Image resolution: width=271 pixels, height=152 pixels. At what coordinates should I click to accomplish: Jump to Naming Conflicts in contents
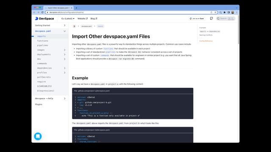click(x=206, y=35)
